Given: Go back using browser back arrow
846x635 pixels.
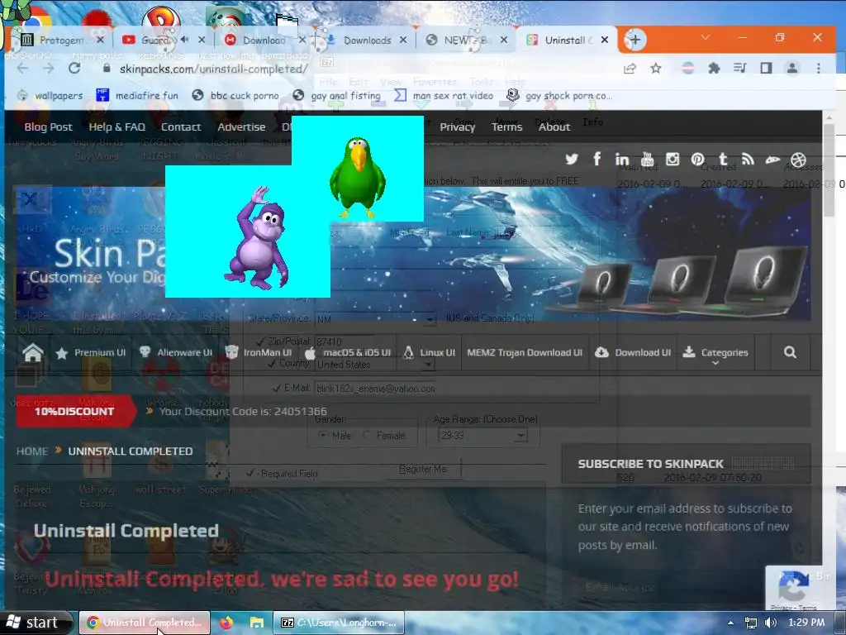Looking at the screenshot, I should click(x=22, y=69).
